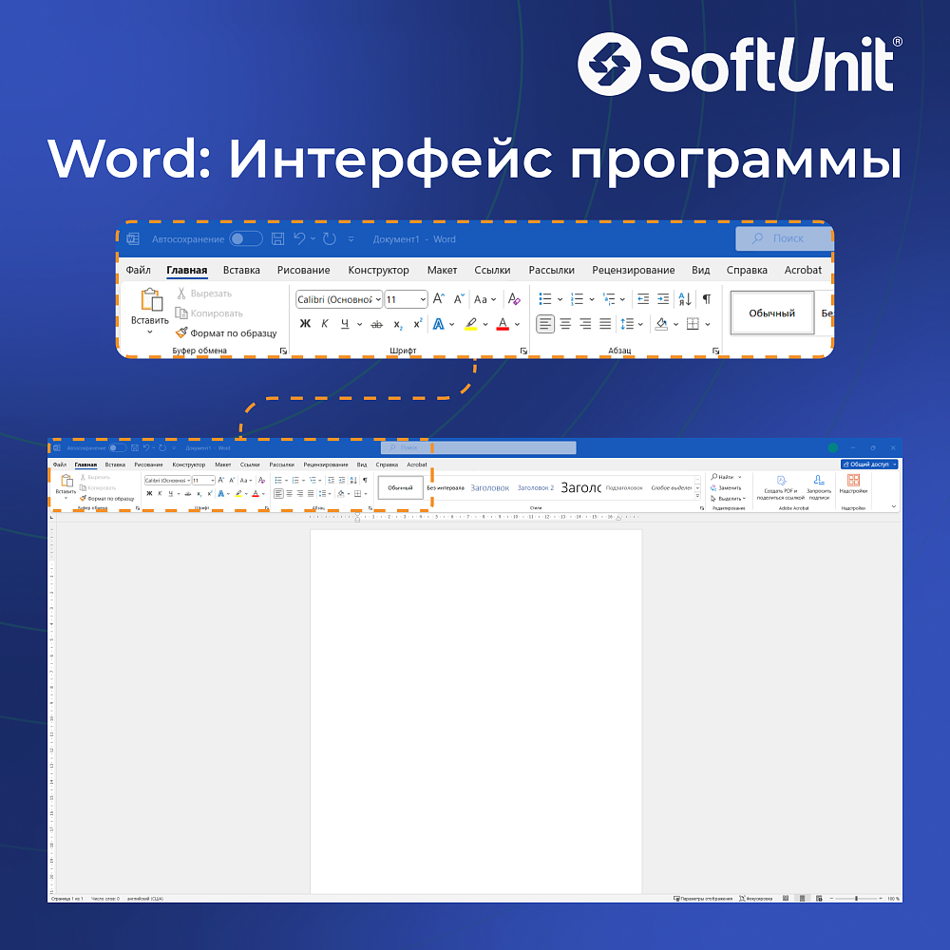Click Создать PDF и поделиться ссылкой
Image resolution: width=950 pixels, height=950 pixels.
[x=781, y=487]
